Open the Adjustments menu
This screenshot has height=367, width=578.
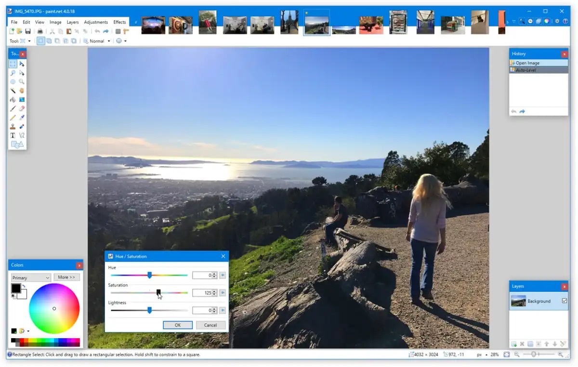tap(96, 22)
